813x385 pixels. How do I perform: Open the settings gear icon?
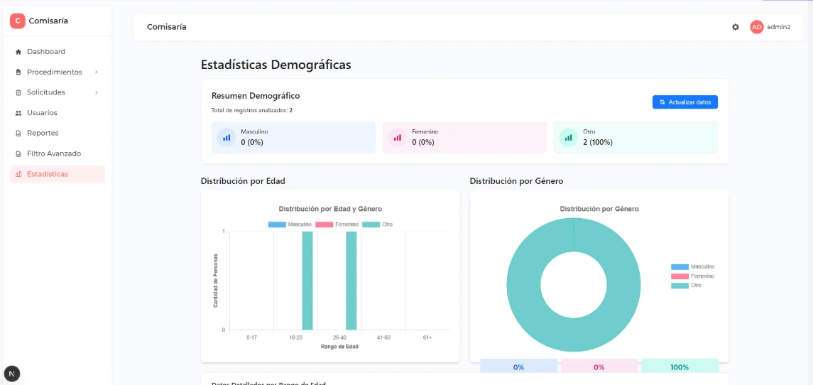click(x=736, y=27)
